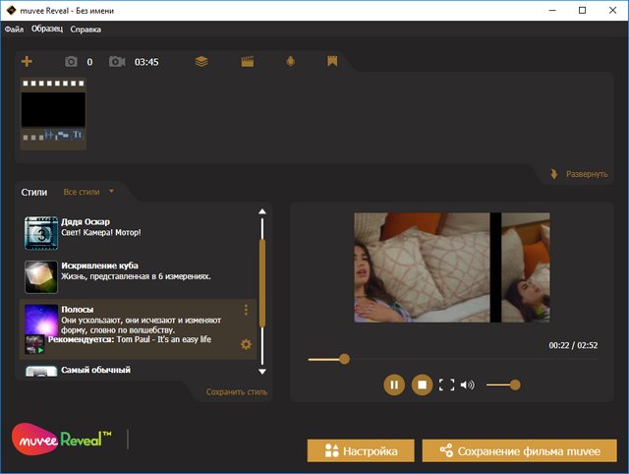
Task: Click Сохранение фильма muvee button
Action: 519,451
